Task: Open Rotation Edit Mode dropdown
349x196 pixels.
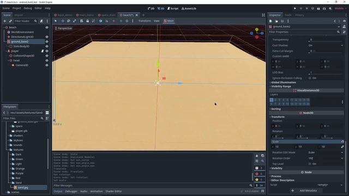Action: 326,152
